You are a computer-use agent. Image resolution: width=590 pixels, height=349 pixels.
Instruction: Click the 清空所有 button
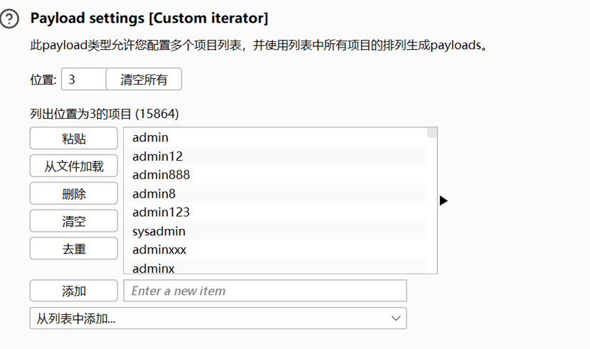144,80
